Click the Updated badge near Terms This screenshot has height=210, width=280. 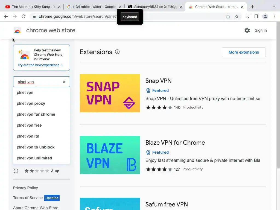coord(52,198)
